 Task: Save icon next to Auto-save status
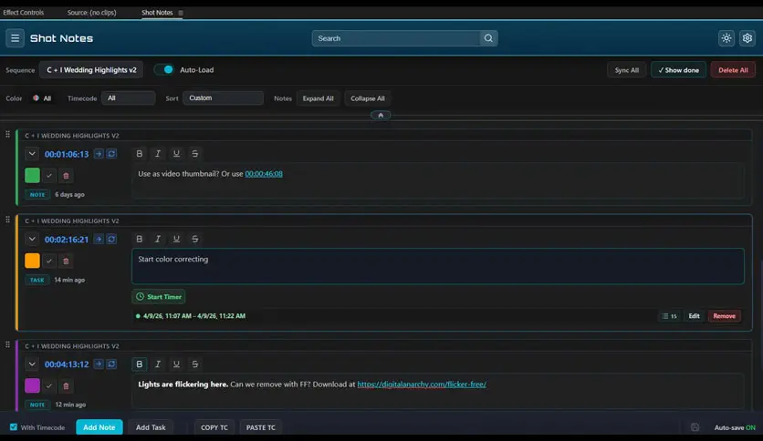(695, 427)
